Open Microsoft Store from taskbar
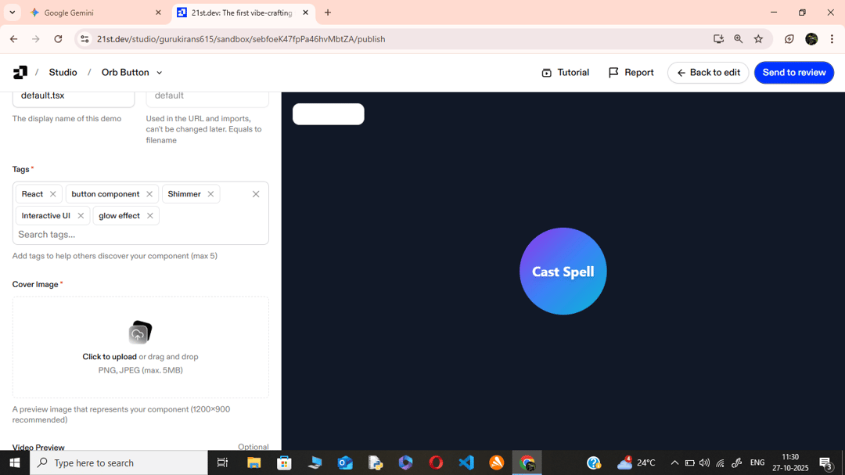Image resolution: width=845 pixels, height=475 pixels. pyautogui.click(x=284, y=462)
